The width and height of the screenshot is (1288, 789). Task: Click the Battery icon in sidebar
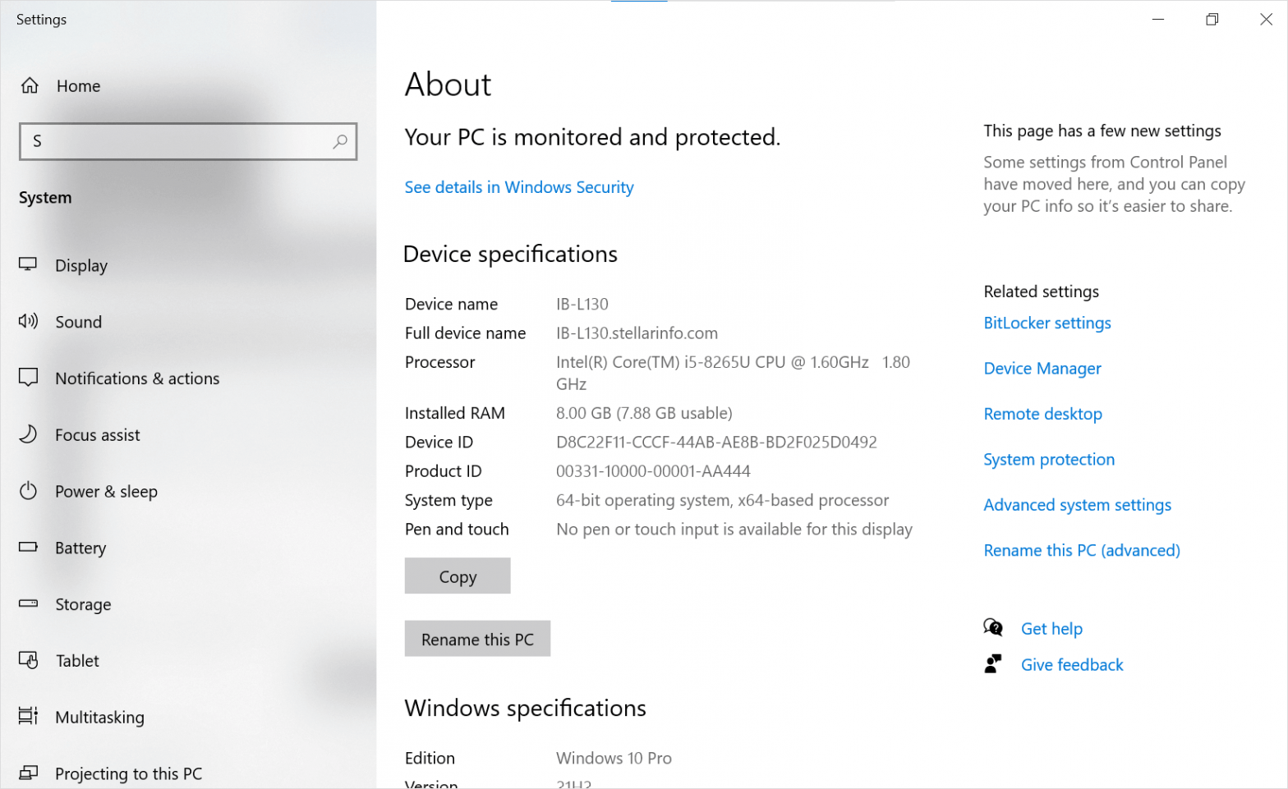point(28,547)
